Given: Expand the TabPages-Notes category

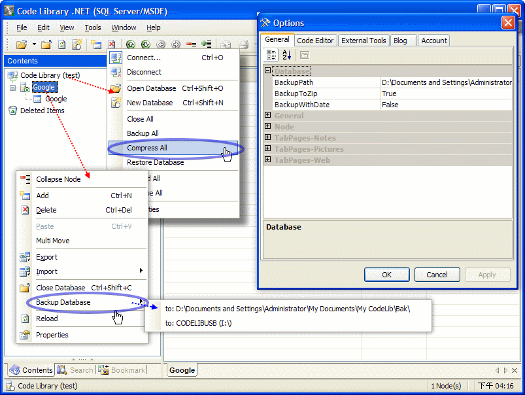Looking at the screenshot, I should [267, 137].
